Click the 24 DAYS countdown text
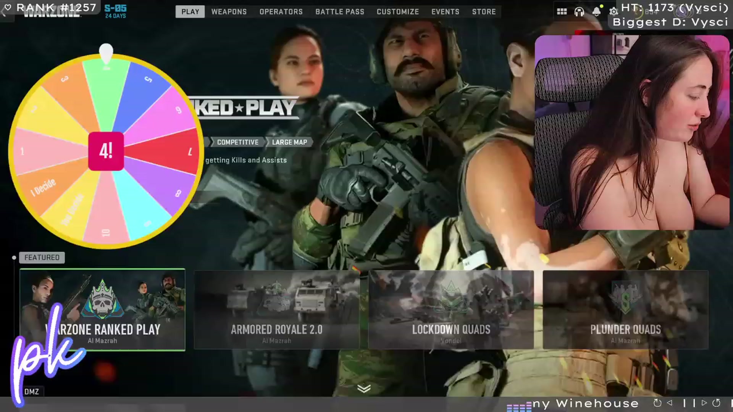The width and height of the screenshot is (733, 412). [115, 16]
